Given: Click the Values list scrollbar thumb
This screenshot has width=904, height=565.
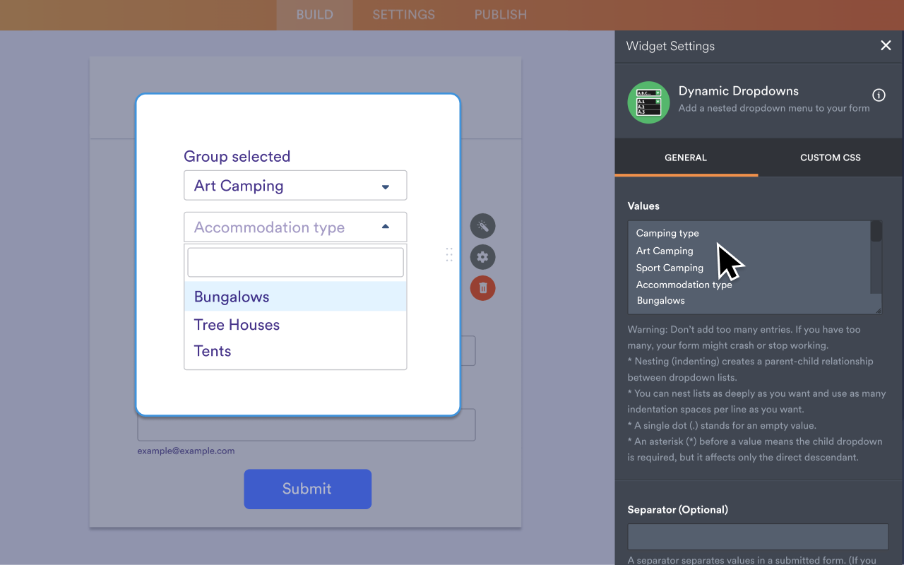Looking at the screenshot, I should [876, 232].
